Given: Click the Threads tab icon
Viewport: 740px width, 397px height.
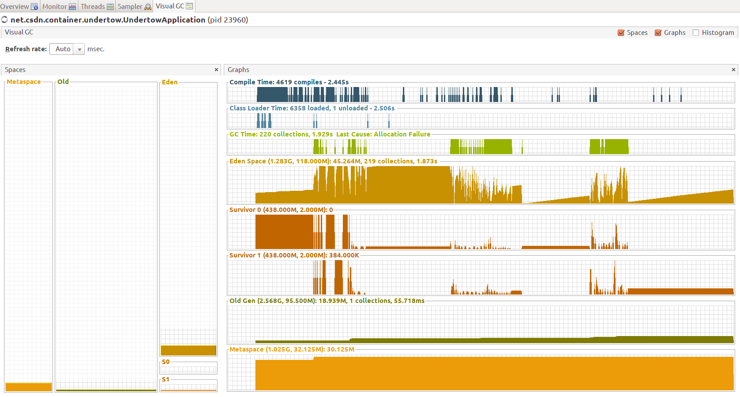Looking at the screenshot, I should pos(110,7).
